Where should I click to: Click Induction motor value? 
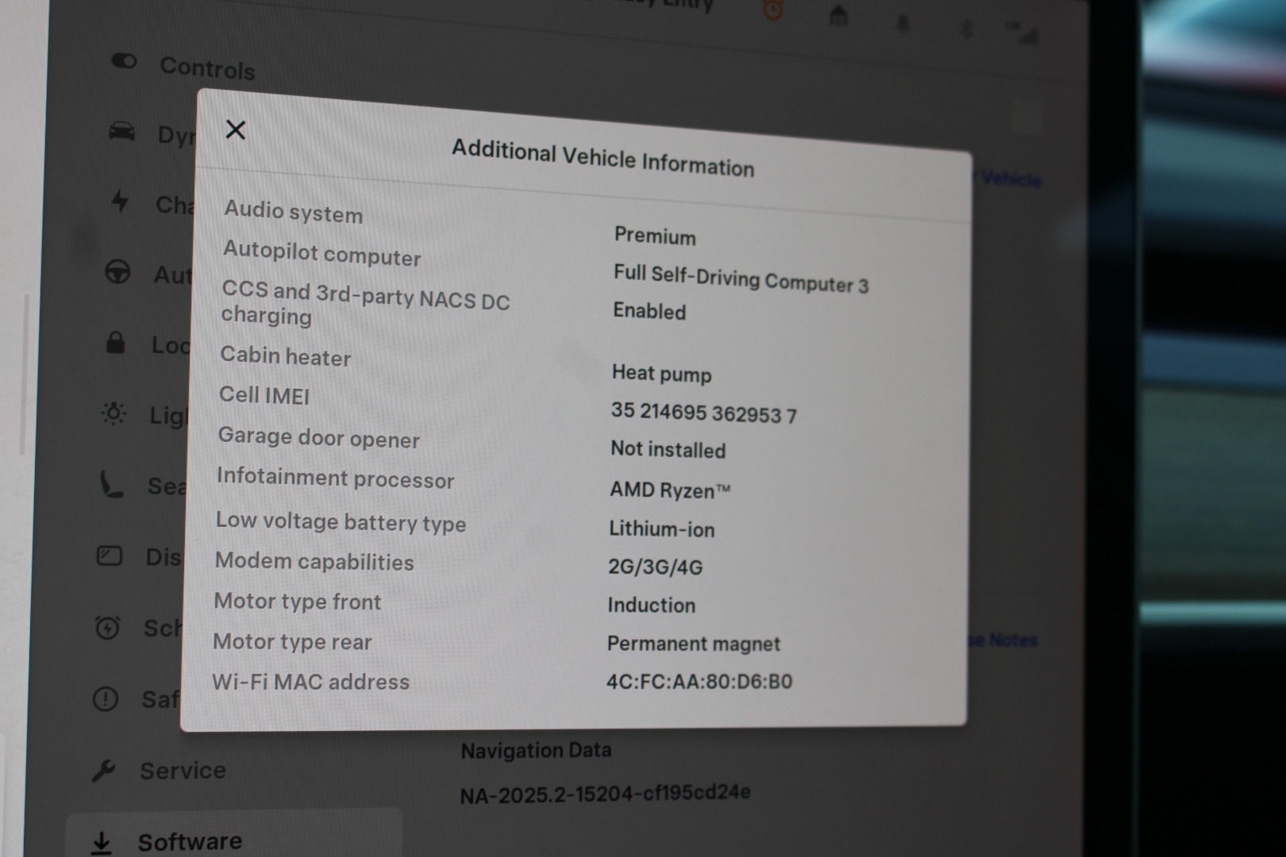[651, 605]
